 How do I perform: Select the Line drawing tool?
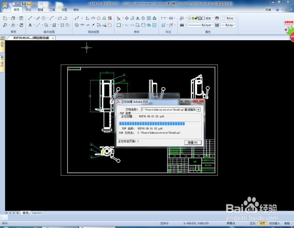pos(30,18)
